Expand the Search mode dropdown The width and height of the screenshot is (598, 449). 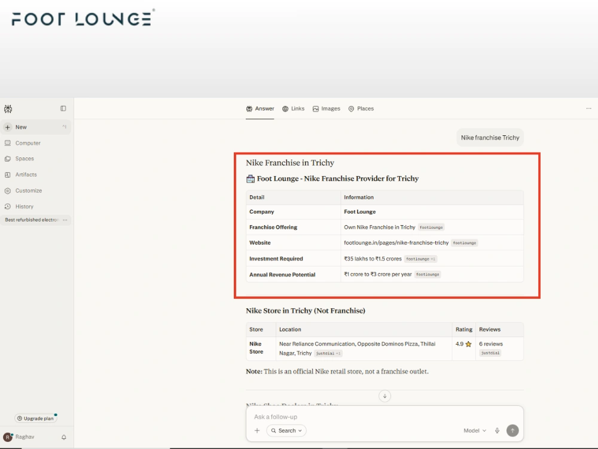tap(286, 430)
